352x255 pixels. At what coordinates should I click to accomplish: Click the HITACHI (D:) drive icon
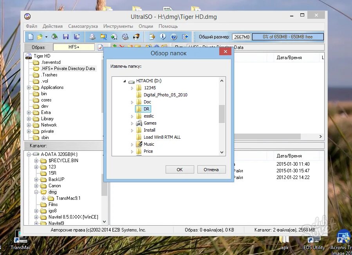click(x=132, y=81)
